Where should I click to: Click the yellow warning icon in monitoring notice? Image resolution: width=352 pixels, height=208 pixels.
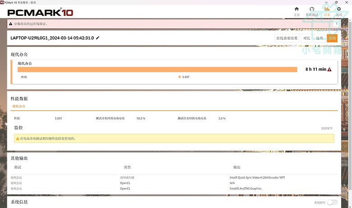click(18, 139)
